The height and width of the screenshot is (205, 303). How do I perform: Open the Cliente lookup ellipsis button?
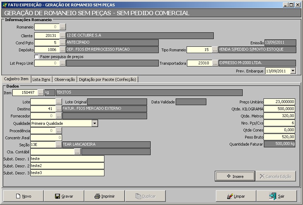coord(62,36)
